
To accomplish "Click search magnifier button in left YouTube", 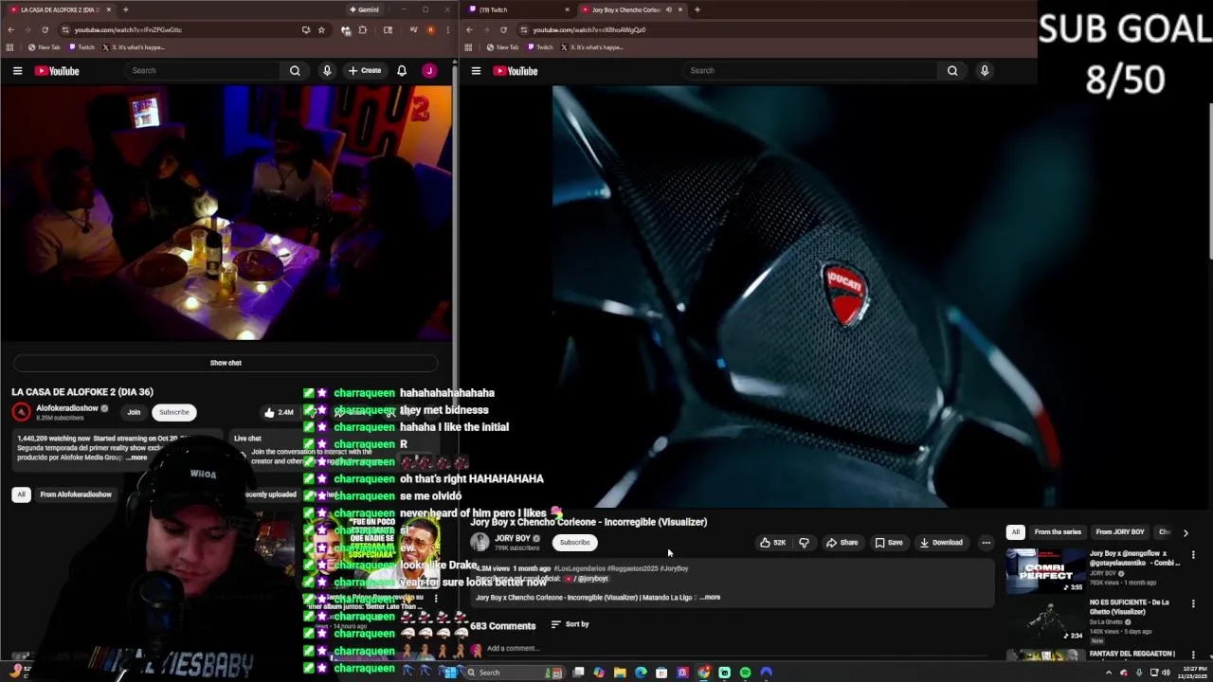I will 295,70.
